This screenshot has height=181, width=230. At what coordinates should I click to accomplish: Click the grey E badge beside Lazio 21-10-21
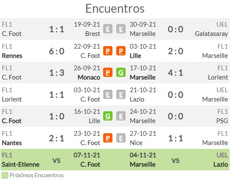121,94
